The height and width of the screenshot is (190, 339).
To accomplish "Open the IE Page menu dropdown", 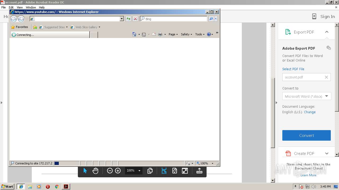I will (173, 34).
